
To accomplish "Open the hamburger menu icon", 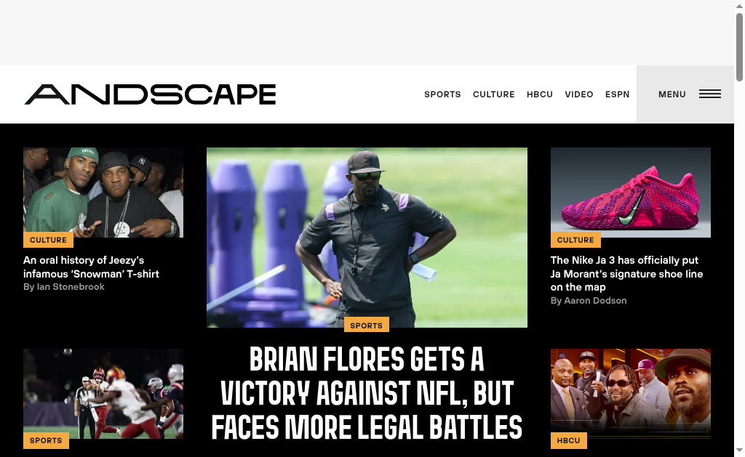I will click(710, 94).
